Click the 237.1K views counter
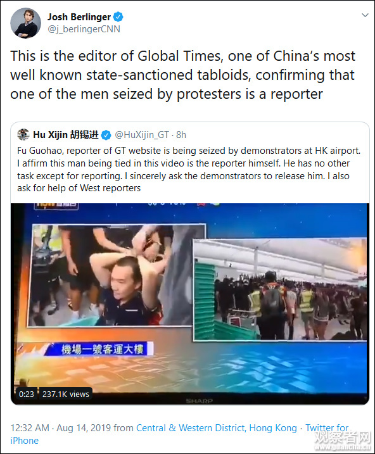 [66, 394]
